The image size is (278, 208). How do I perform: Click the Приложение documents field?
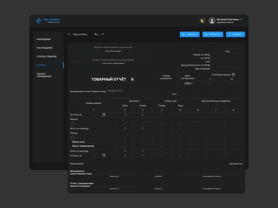(156, 163)
